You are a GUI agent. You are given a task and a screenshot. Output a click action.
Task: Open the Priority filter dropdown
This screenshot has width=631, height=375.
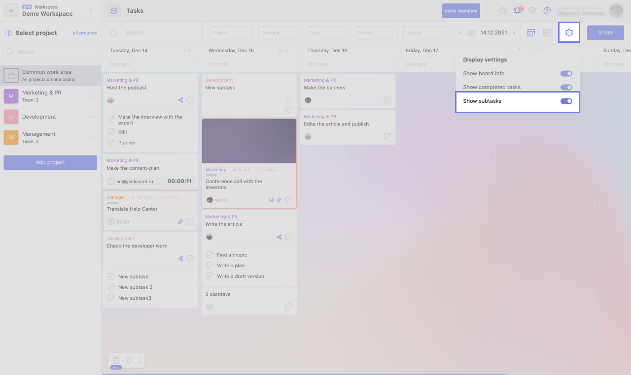(x=376, y=33)
